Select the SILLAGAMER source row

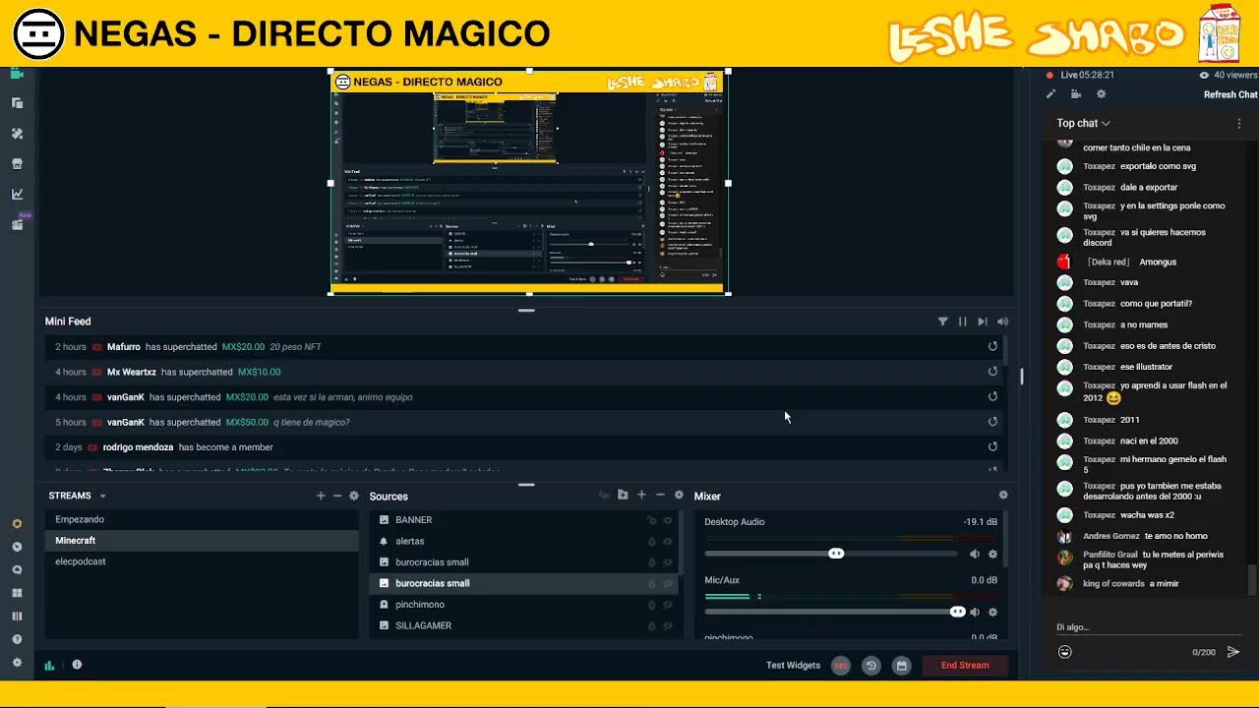(523, 625)
